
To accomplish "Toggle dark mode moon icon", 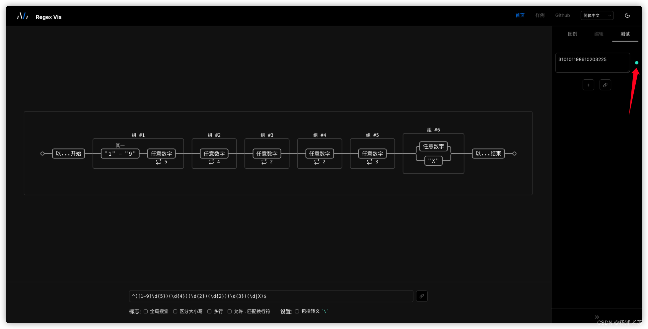I will [x=627, y=15].
